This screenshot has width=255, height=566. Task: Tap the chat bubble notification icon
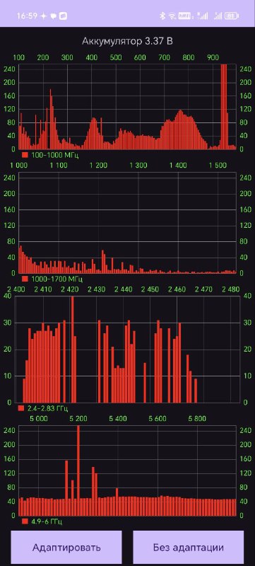point(53,16)
